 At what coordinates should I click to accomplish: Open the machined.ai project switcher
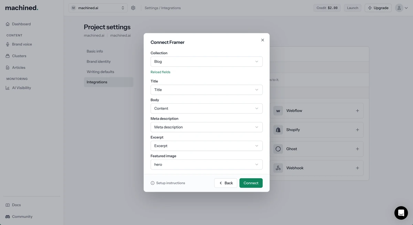pyautogui.click(x=98, y=8)
